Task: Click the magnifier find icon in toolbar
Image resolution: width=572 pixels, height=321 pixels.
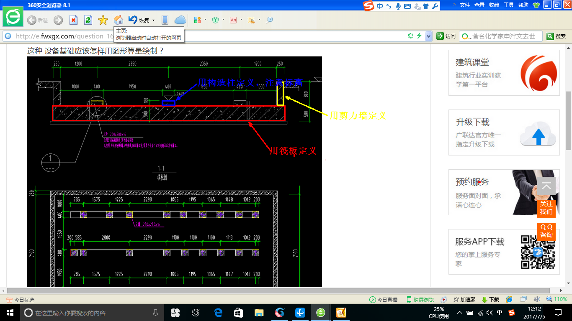Action: click(269, 20)
